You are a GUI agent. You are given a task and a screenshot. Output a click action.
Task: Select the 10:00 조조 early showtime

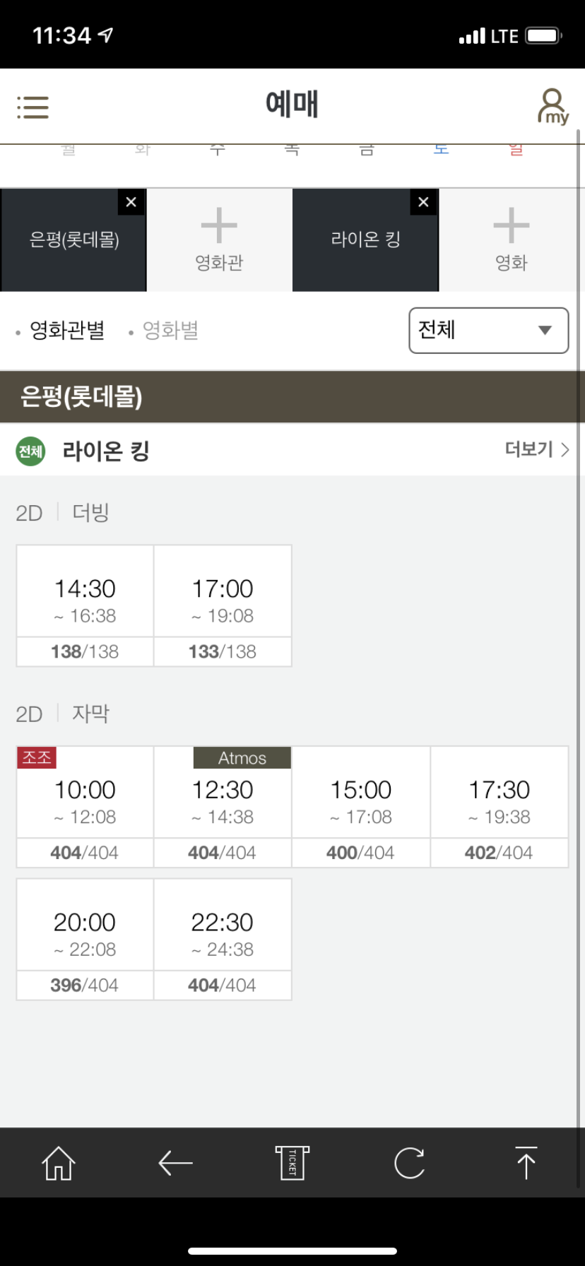coord(85,807)
